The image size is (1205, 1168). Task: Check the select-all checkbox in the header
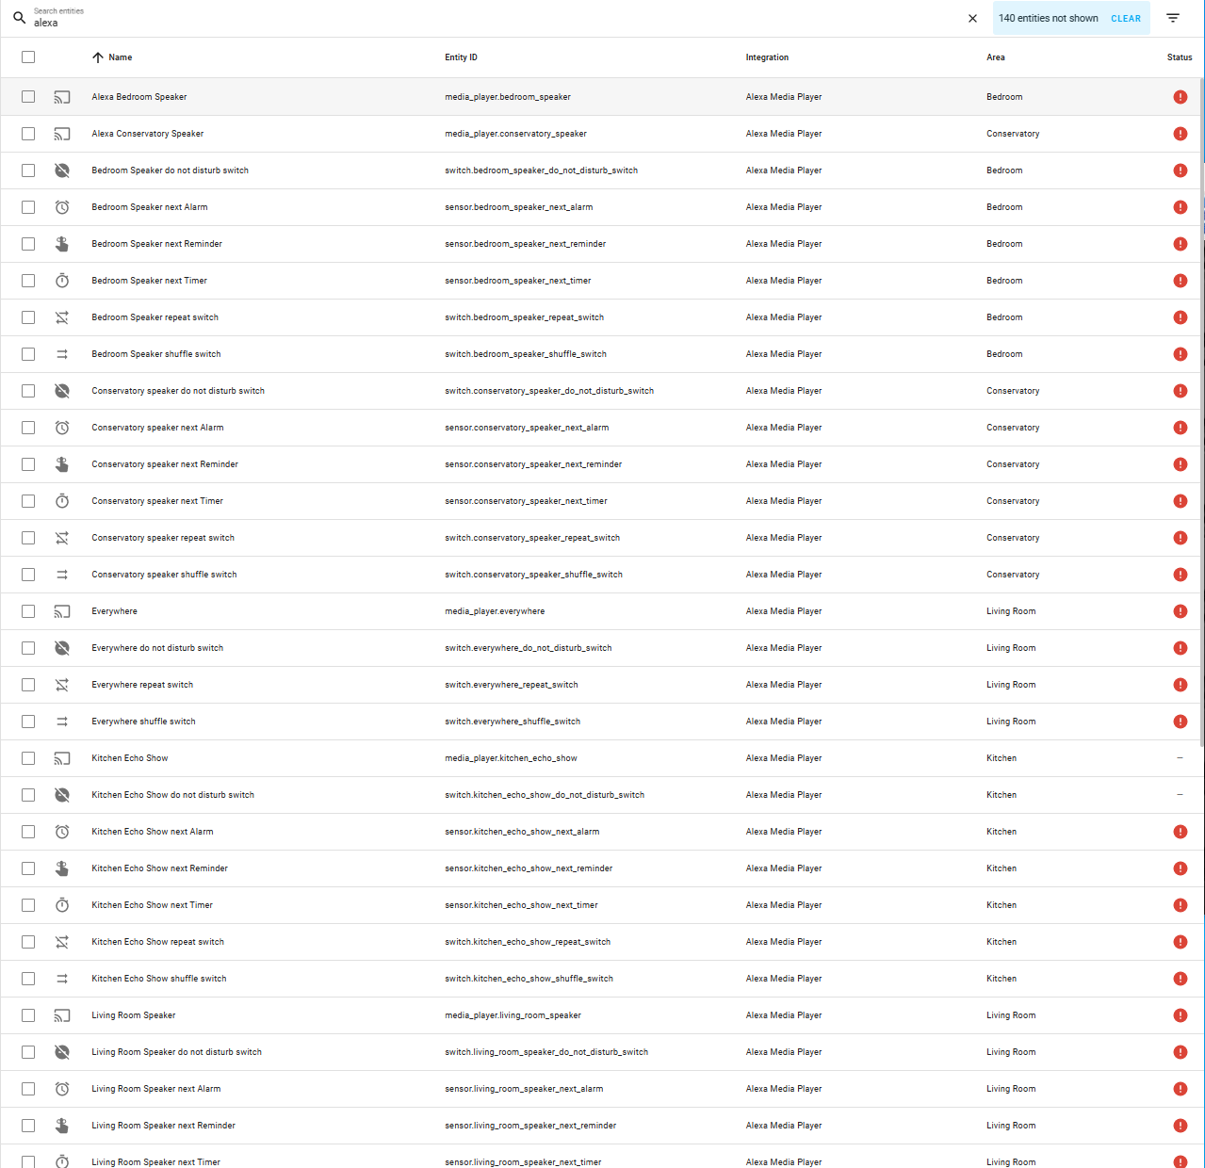tap(28, 57)
